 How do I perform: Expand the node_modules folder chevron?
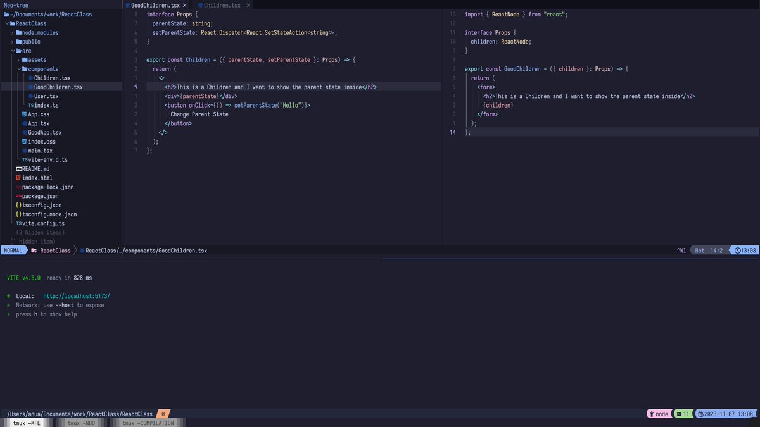point(12,32)
